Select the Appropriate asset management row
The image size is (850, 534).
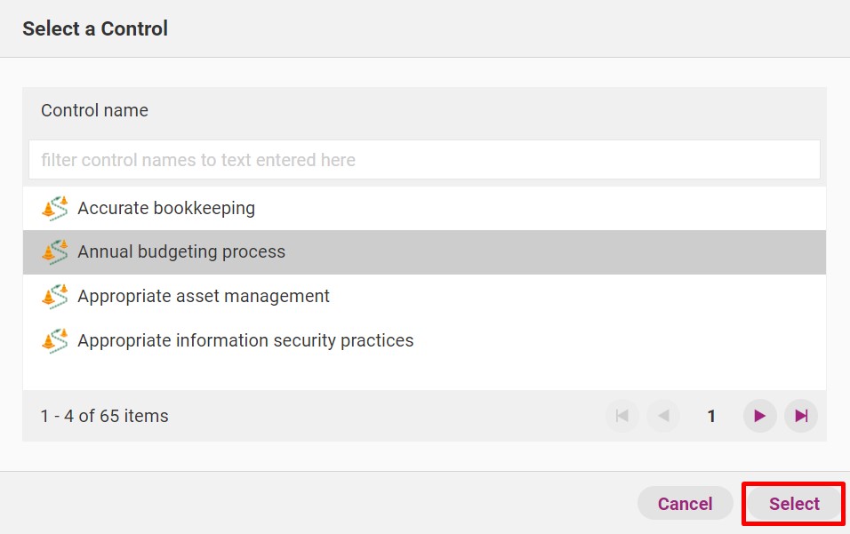pos(424,297)
